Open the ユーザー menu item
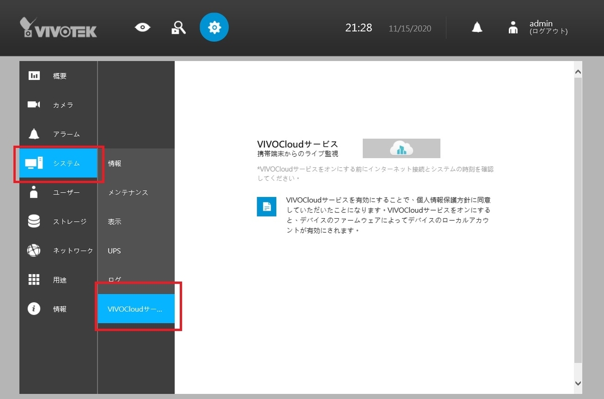Screen dimensions: 604x399 pos(58,192)
